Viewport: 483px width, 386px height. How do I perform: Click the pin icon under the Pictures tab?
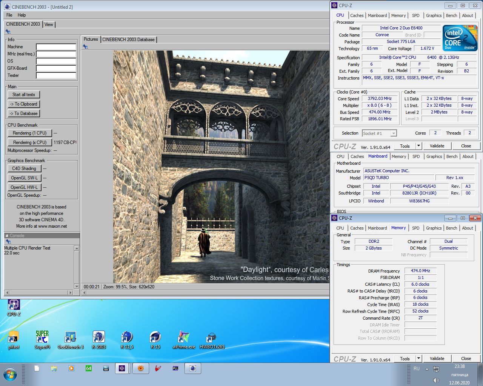pyautogui.click(x=85, y=47)
